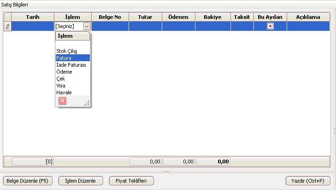Click the Taksit column header
The width and height of the screenshot is (336, 190).
pos(242,17)
